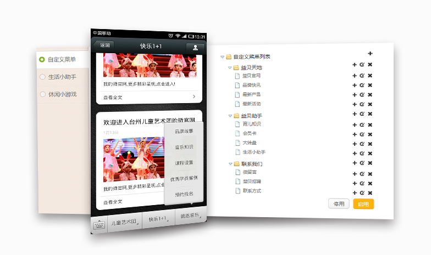Select the 大转盘 tree item
Viewport: 431px width, 255px height.
pos(250,143)
